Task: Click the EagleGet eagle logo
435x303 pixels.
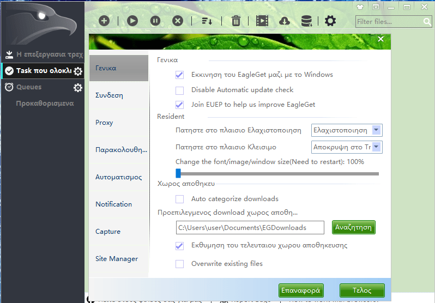Action: click(x=41, y=25)
